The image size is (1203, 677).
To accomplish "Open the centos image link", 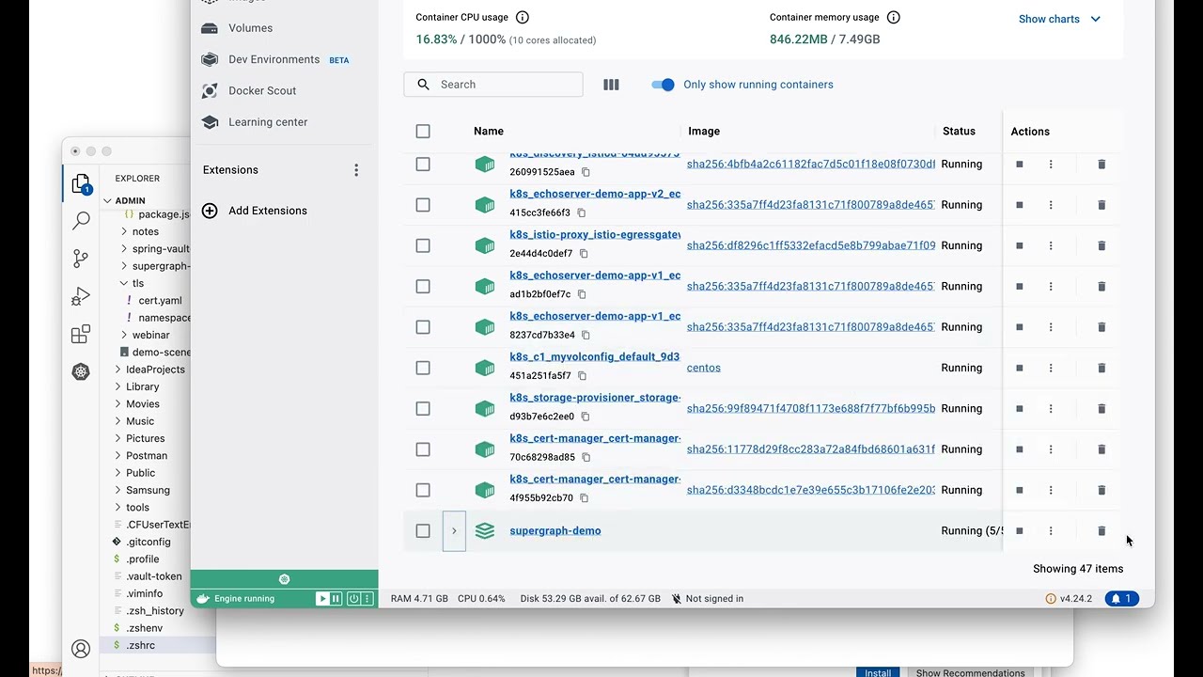I will [703, 368].
